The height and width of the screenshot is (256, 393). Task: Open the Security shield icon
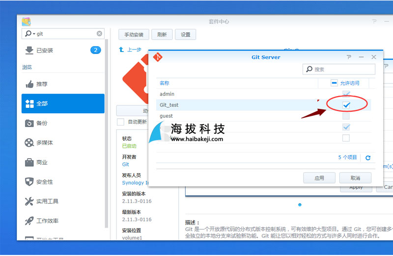[x=29, y=181]
